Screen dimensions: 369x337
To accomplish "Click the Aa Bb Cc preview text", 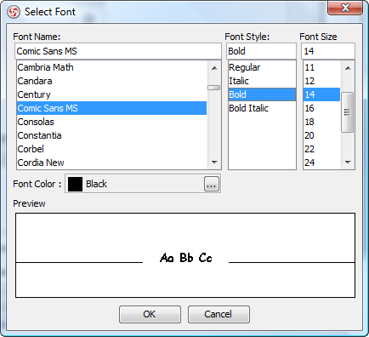I will click(x=186, y=258).
